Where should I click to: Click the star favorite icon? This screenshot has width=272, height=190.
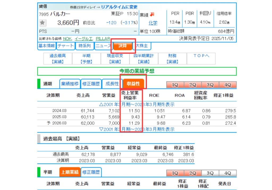[x=42, y=23]
